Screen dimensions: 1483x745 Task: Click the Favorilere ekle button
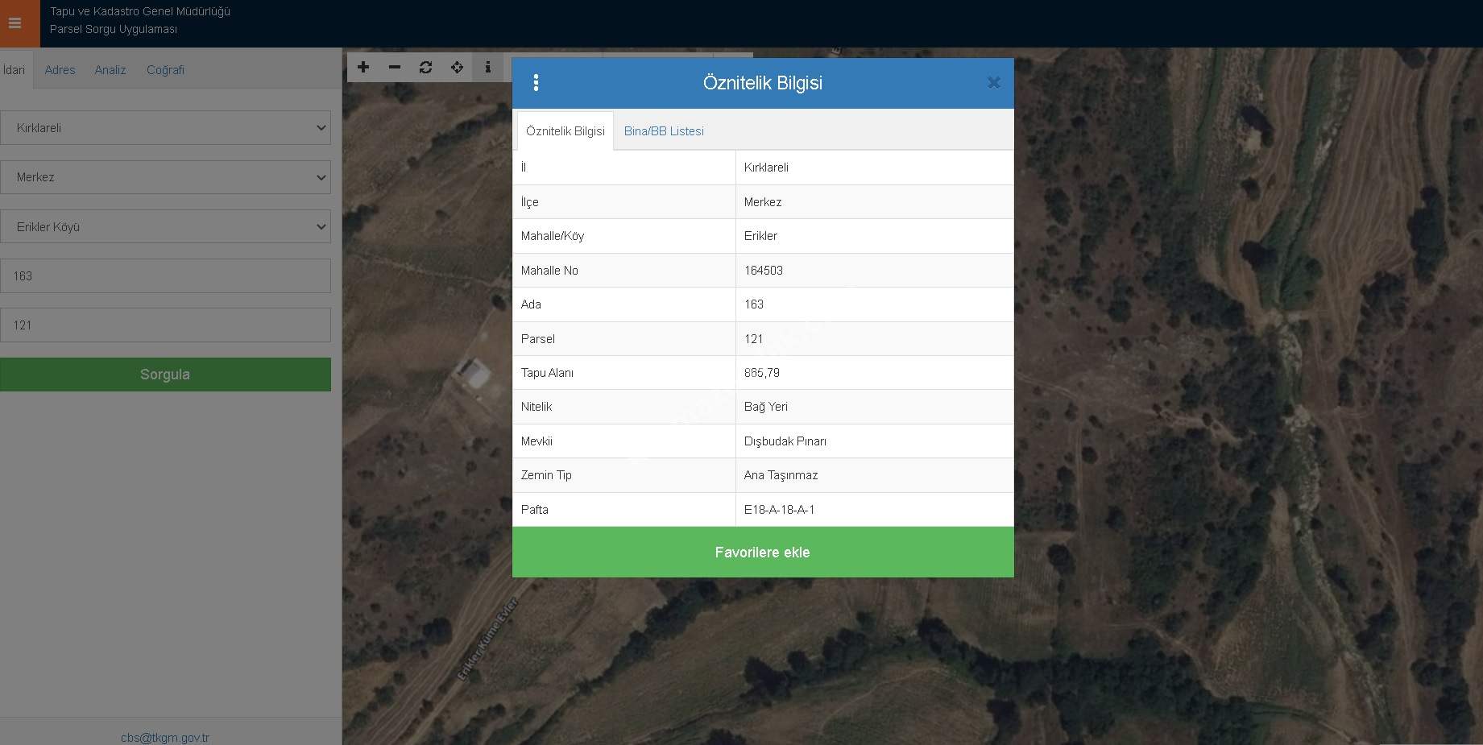(x=762, y=553)
